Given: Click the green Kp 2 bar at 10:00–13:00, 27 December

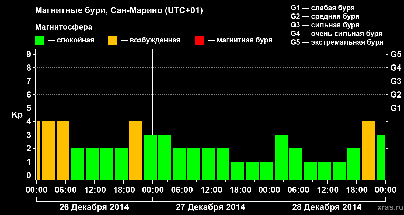Looking at the screenshot, I should [208, 164].
